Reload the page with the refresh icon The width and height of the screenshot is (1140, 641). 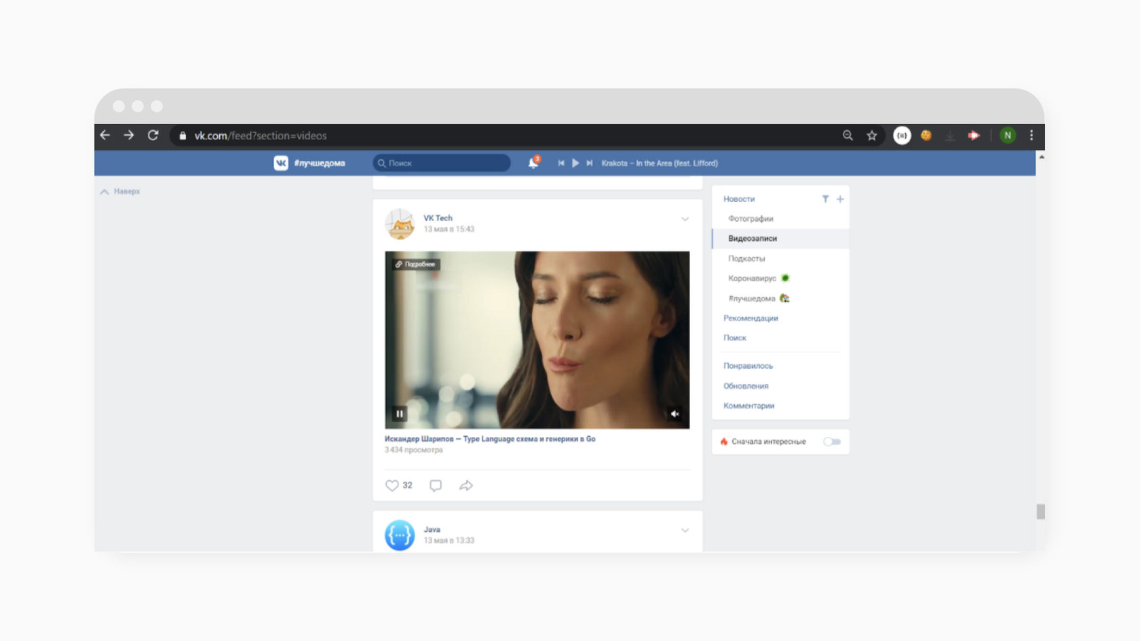click(153, 135)
